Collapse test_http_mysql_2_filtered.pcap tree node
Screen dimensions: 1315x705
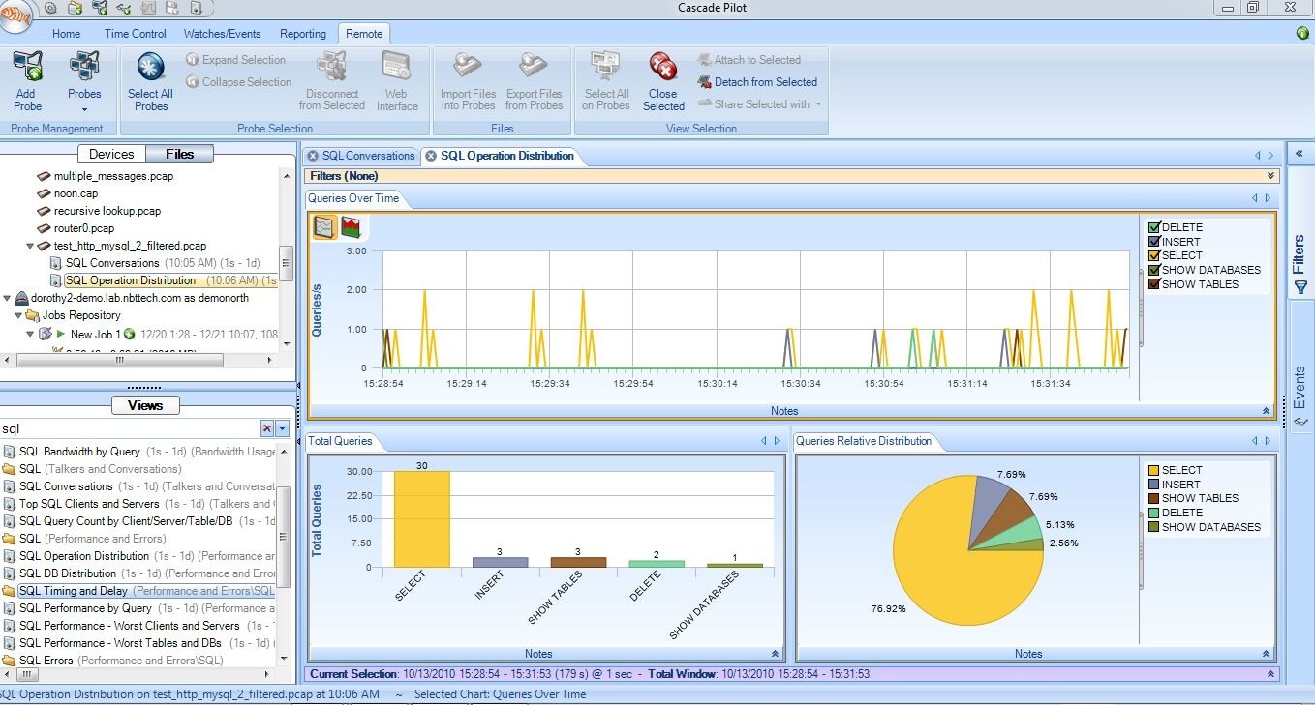pyautogui.click(x=31, y=246)
